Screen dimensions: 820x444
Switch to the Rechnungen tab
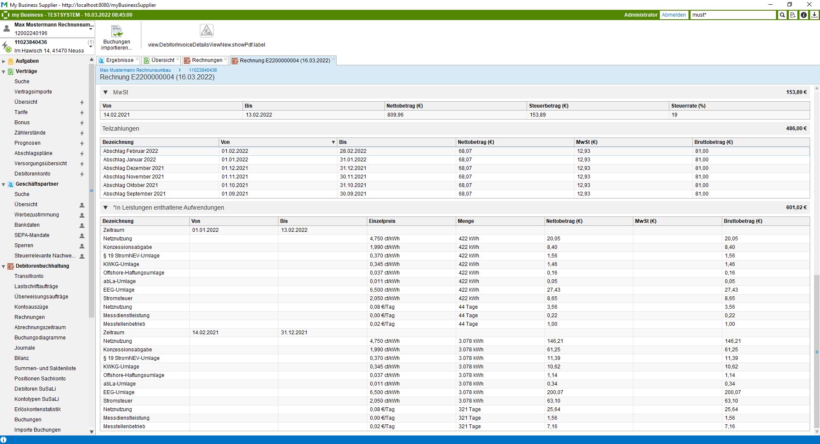[x=207, y=60]
